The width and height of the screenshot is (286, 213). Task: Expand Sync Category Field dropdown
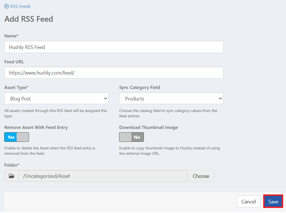[171, 98]
